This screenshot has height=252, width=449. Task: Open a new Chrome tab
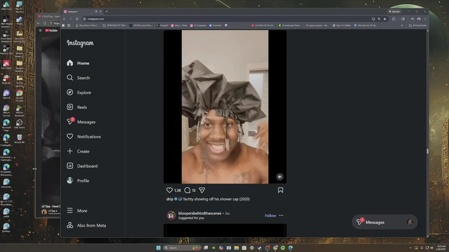coord(107,12)
